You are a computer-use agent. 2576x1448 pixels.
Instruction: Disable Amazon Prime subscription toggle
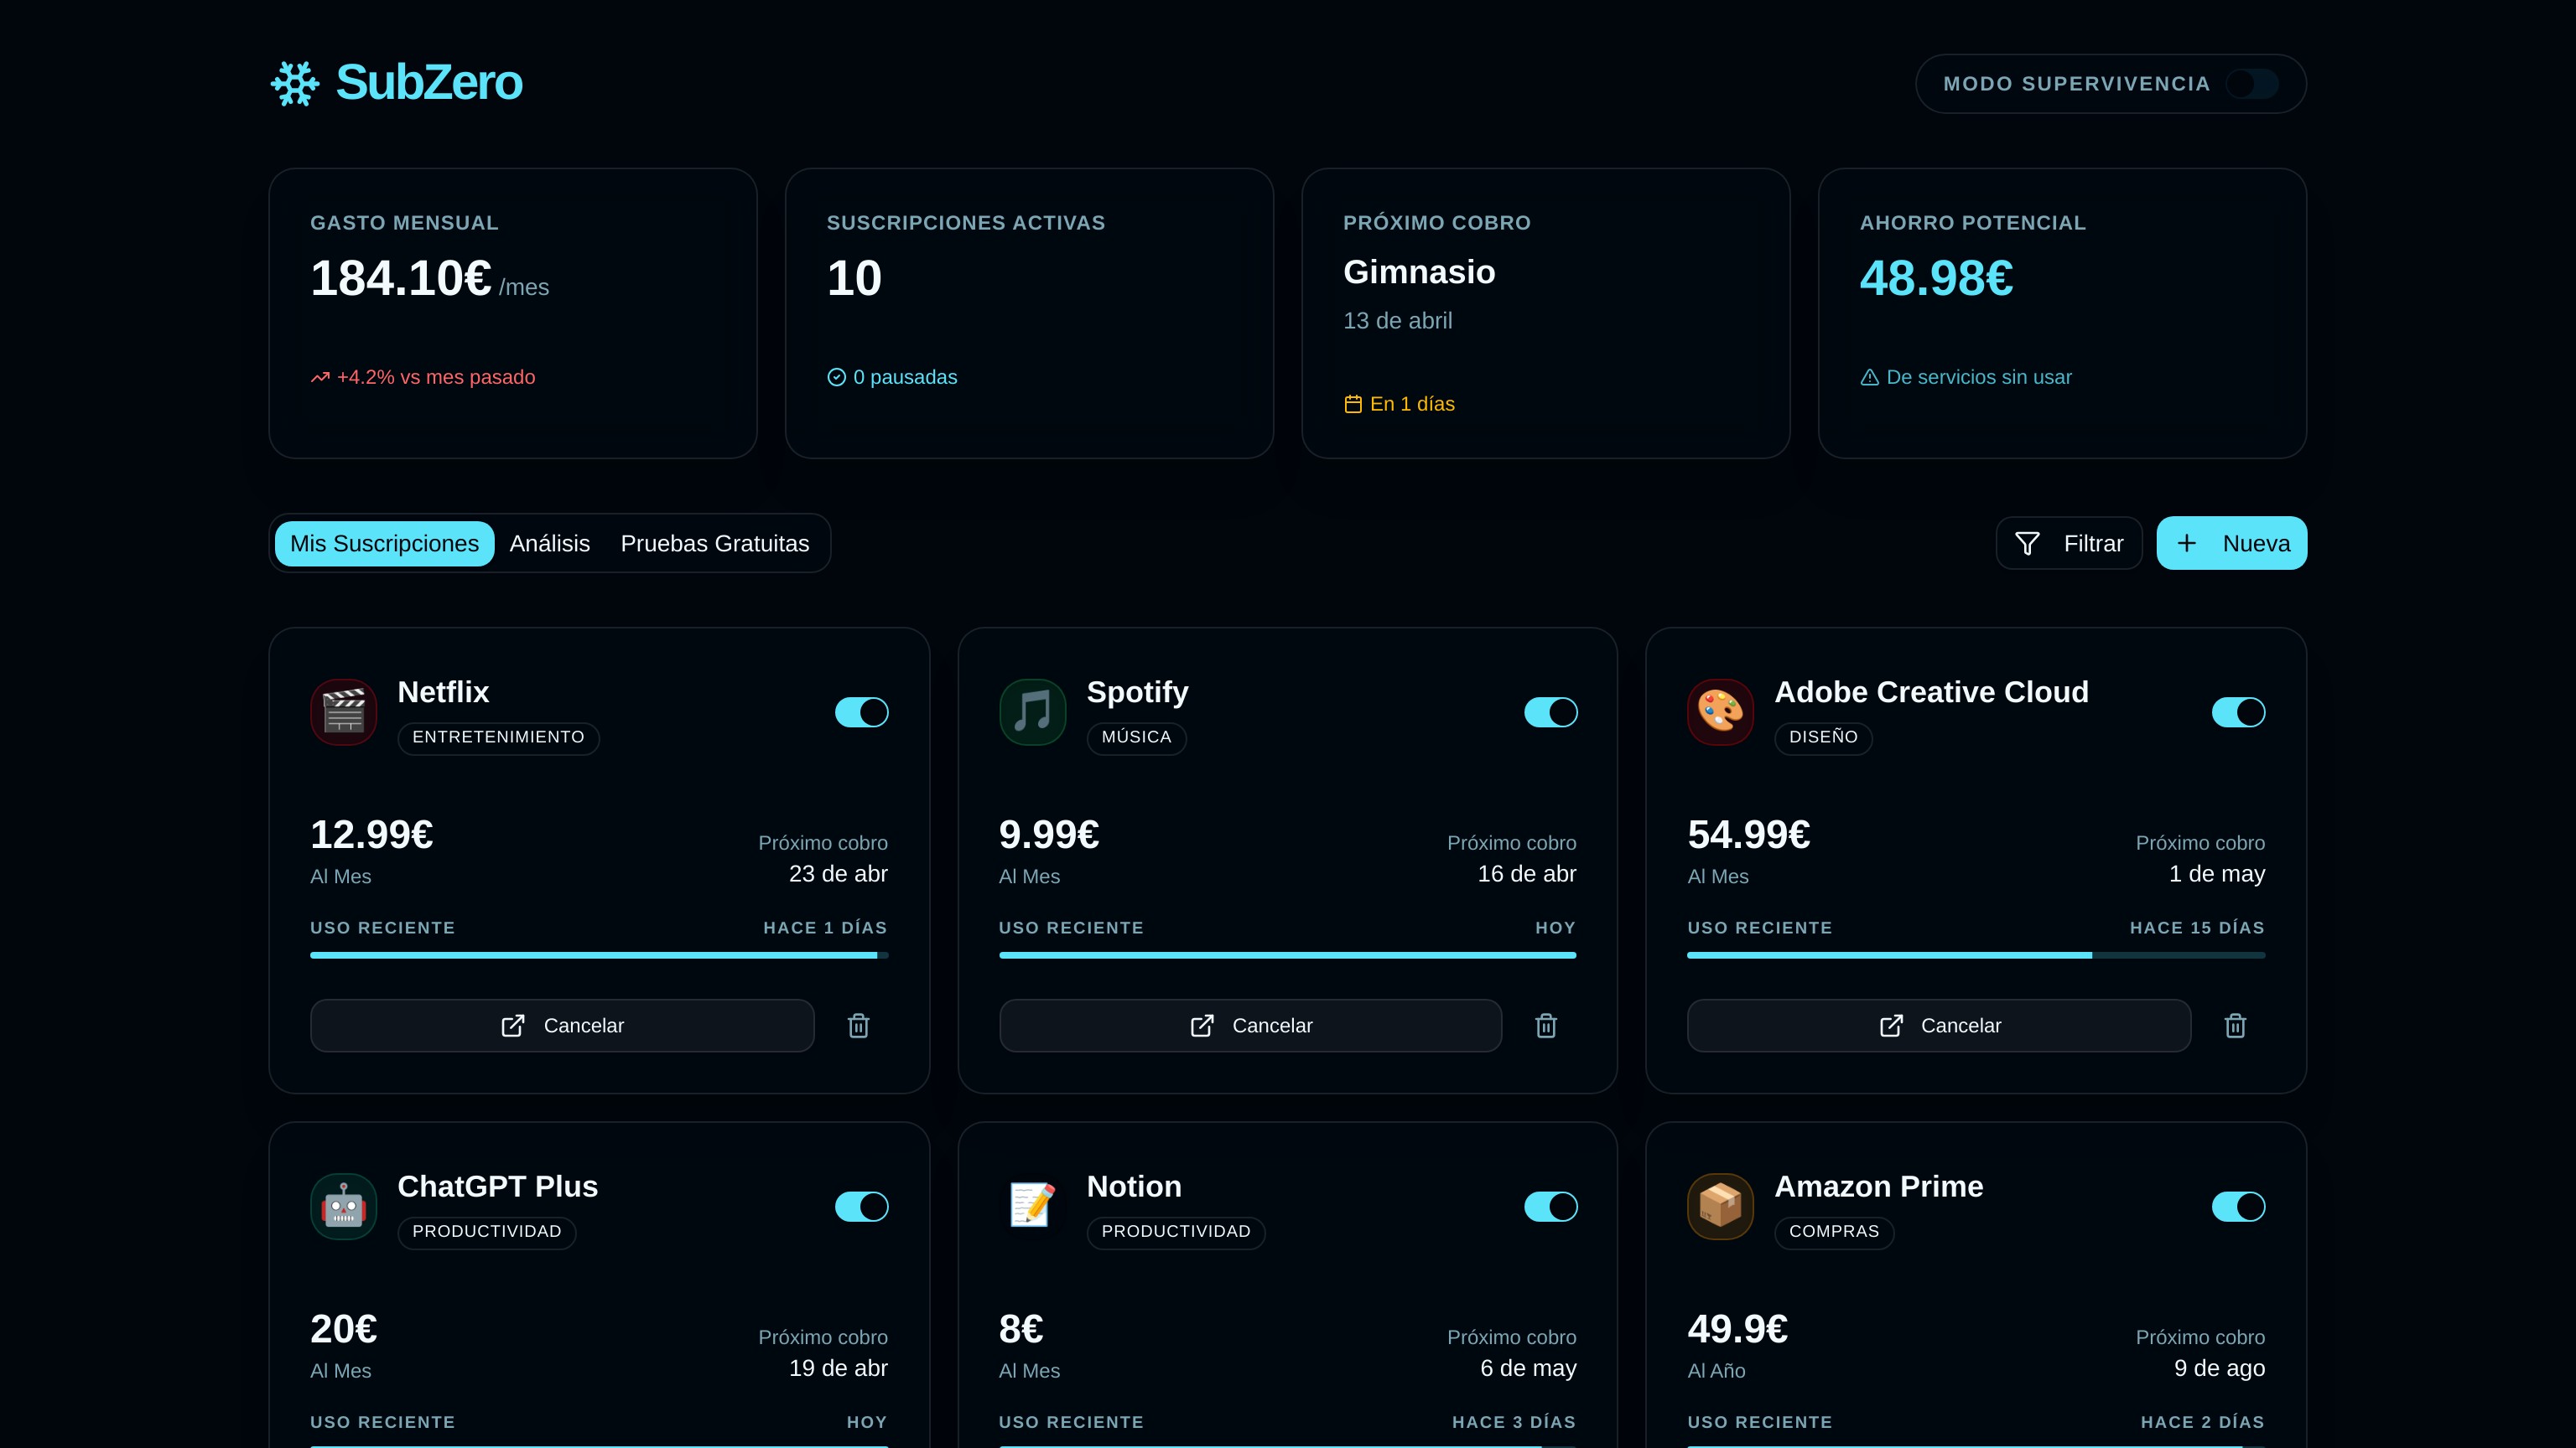point(2238,1206)
